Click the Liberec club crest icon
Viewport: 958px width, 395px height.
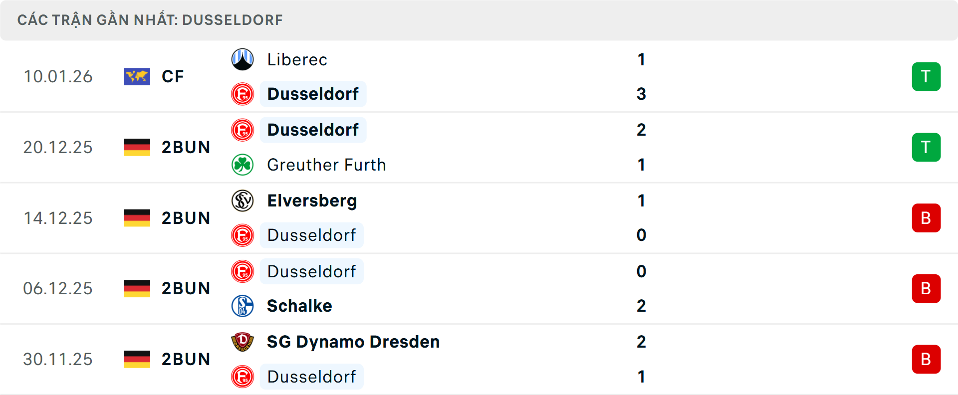click(x=242, y=59)
